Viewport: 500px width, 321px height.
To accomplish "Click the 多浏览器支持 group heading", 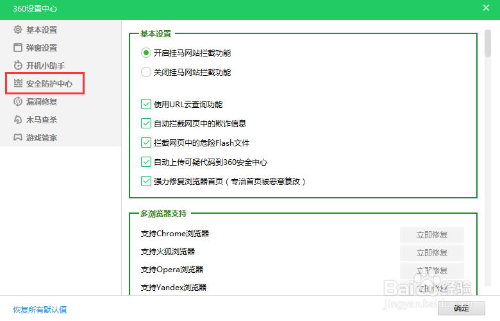I will [x=163, y=213].
